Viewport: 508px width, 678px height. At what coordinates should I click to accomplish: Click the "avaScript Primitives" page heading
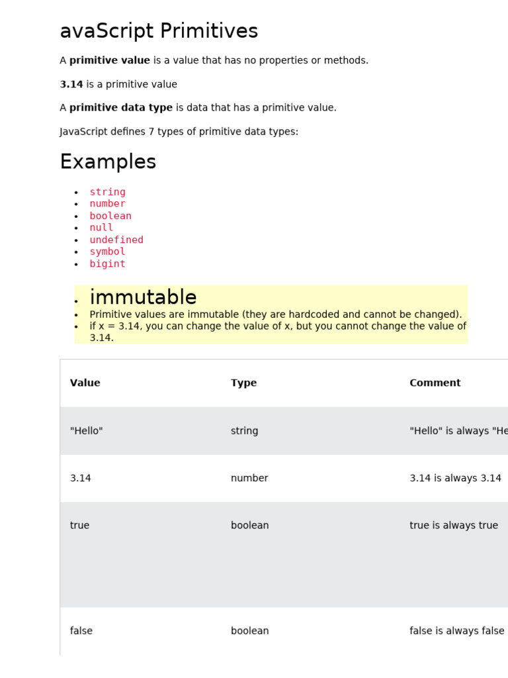coord(159,31)
